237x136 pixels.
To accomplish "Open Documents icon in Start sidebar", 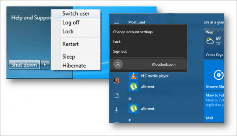I will tap(117, 96).
